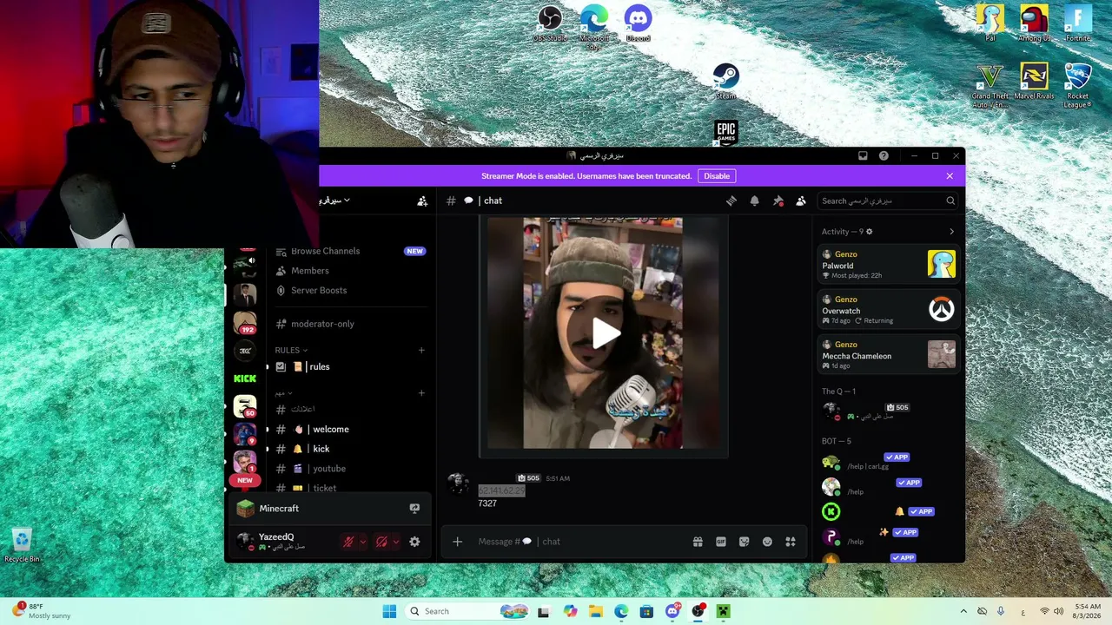The image size is (1112, 625).
Task: Open File Explorer from taskbar
Action: point(595,611)
